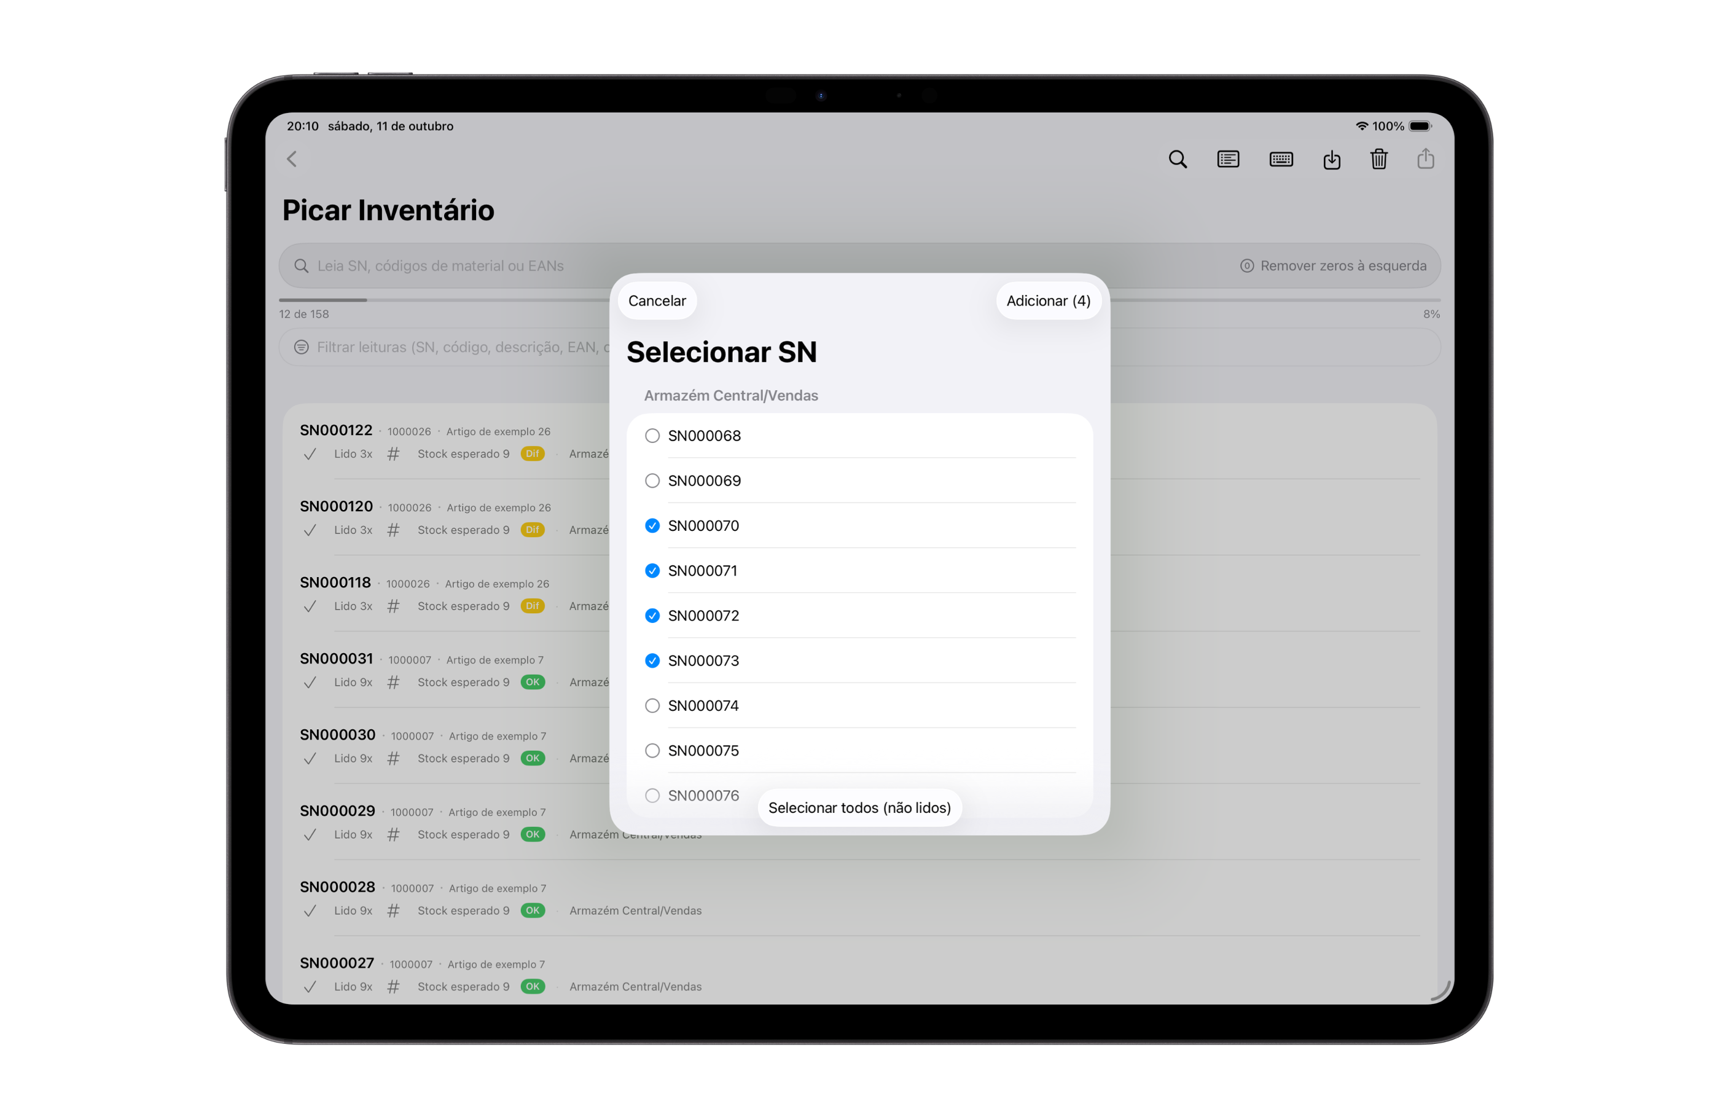Viewport: 1720px width, 1117px height.
Task: Open search with magnifier icon
Action: click(1177, 159)
